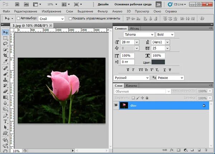Open the Заливка slider arrow
The height and width of the screenshot is (154, 215).
[x=210, y=98]
